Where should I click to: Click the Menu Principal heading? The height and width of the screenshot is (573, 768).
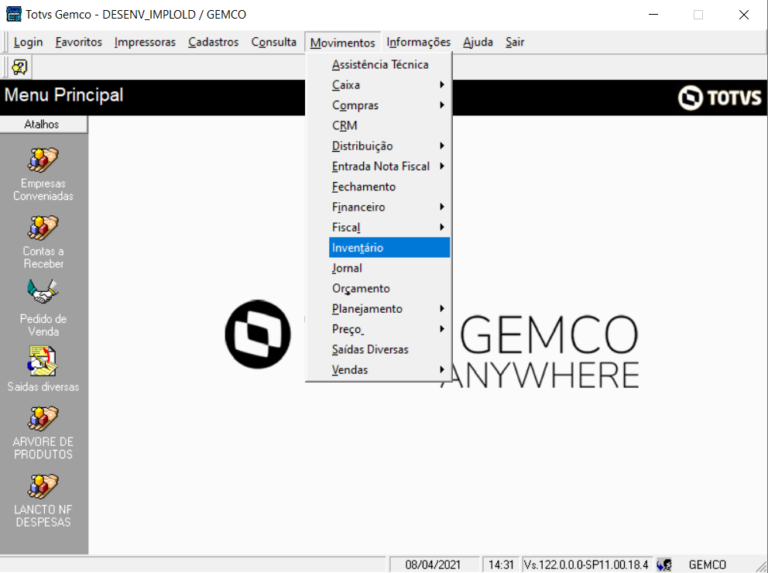(63, 95)
